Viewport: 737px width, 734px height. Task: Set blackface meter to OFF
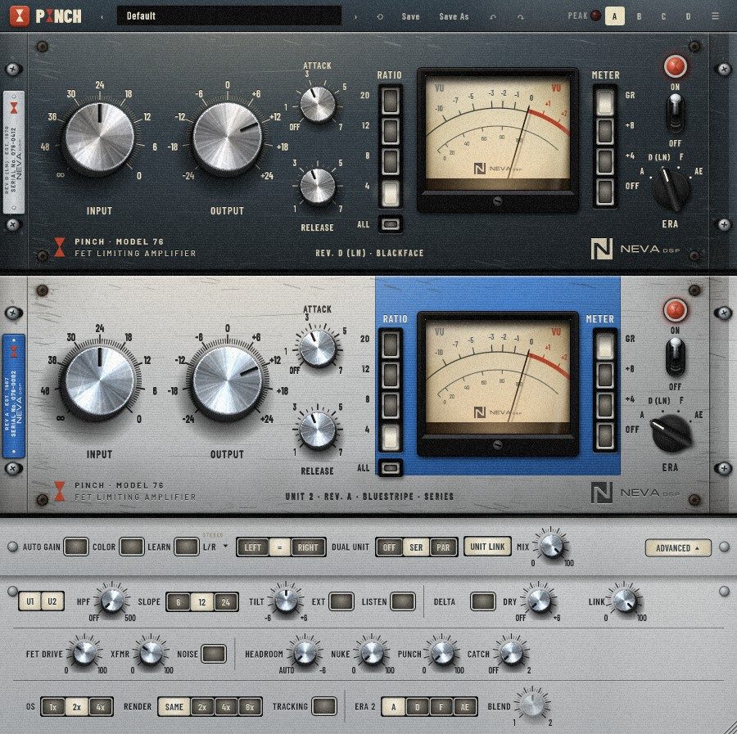coord(605,192)
